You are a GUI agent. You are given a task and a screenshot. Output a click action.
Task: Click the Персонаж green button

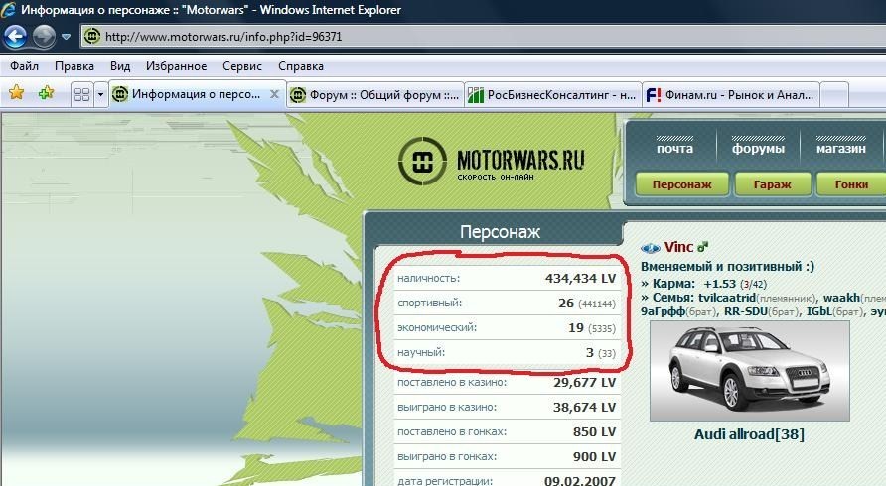(682, 184)
